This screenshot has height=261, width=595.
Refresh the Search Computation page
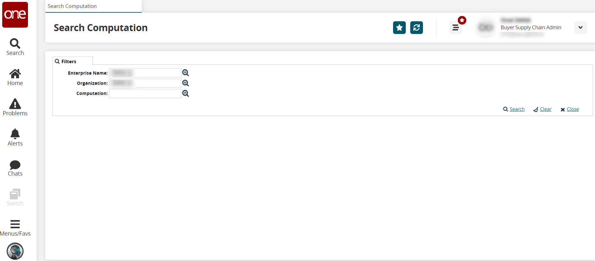tap(416, 28)
